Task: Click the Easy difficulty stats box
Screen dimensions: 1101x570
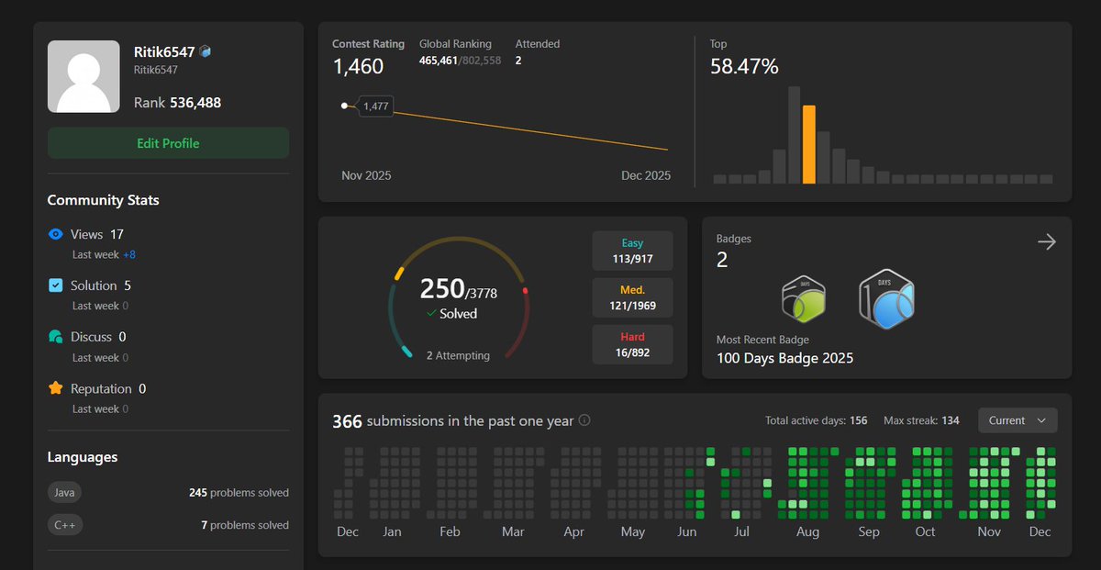Action: click(x=632, y=250)
